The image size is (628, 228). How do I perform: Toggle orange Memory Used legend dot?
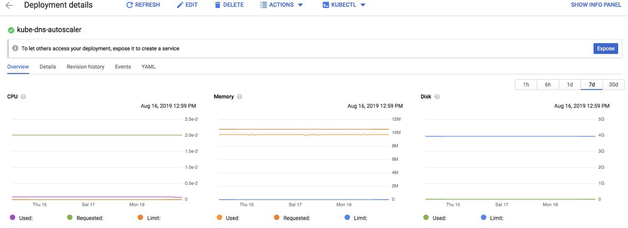(x=219, y=217)
